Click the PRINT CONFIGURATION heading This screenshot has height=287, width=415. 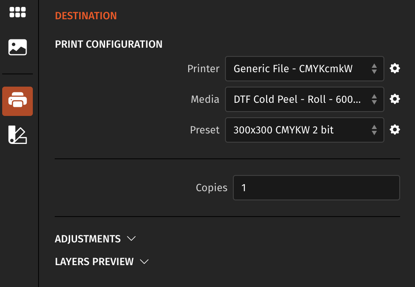pyautogui.click(x=109, y=44)
